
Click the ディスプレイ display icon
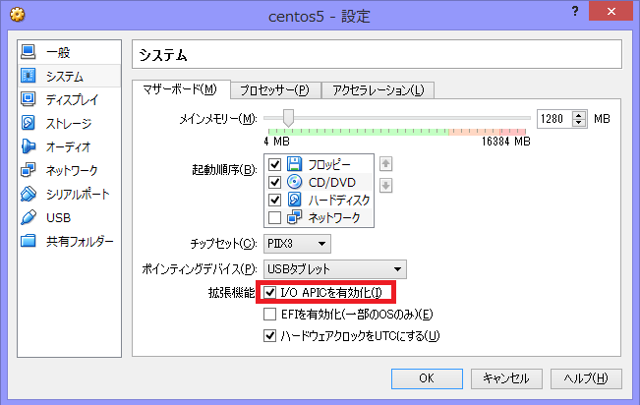point(29,99)
